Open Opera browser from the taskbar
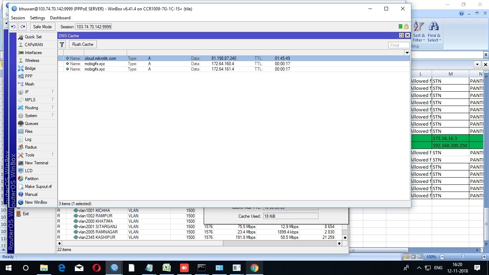Viewport: 489px width, 275px height. [97, 267]
